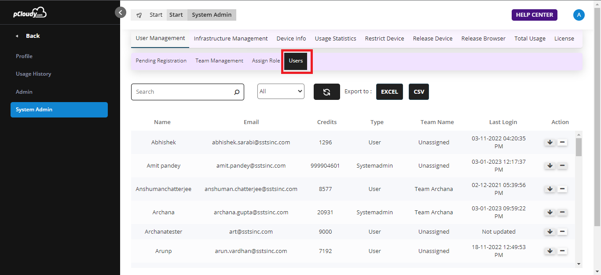Click the down arrow action for Archanatester
The width and height of the screenshot is (601, 275).
550,231
